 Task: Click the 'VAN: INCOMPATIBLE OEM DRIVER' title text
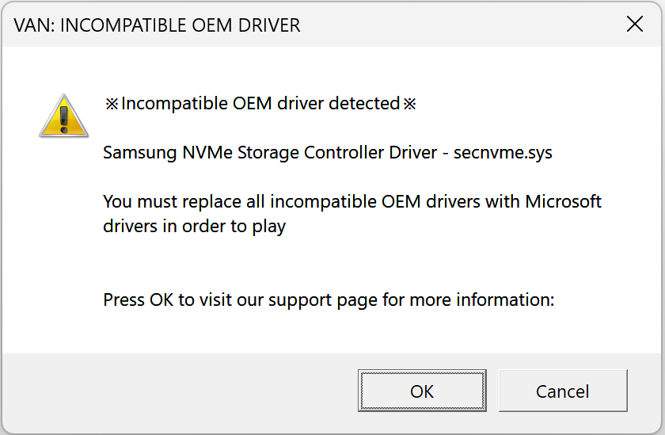[x=157, y=25]
